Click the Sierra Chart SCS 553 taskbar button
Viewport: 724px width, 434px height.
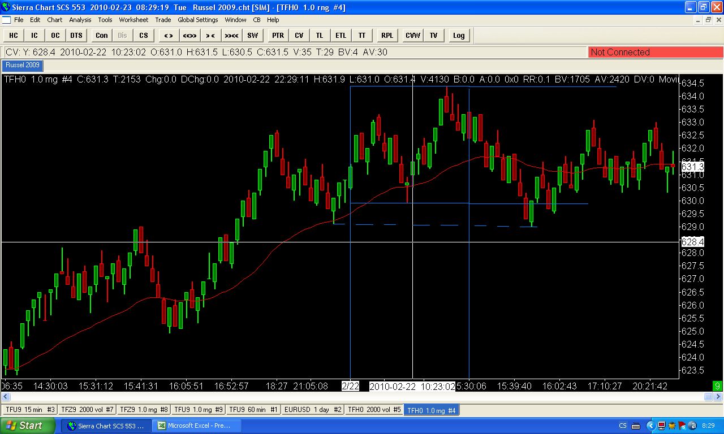click(x=107, y=426)
